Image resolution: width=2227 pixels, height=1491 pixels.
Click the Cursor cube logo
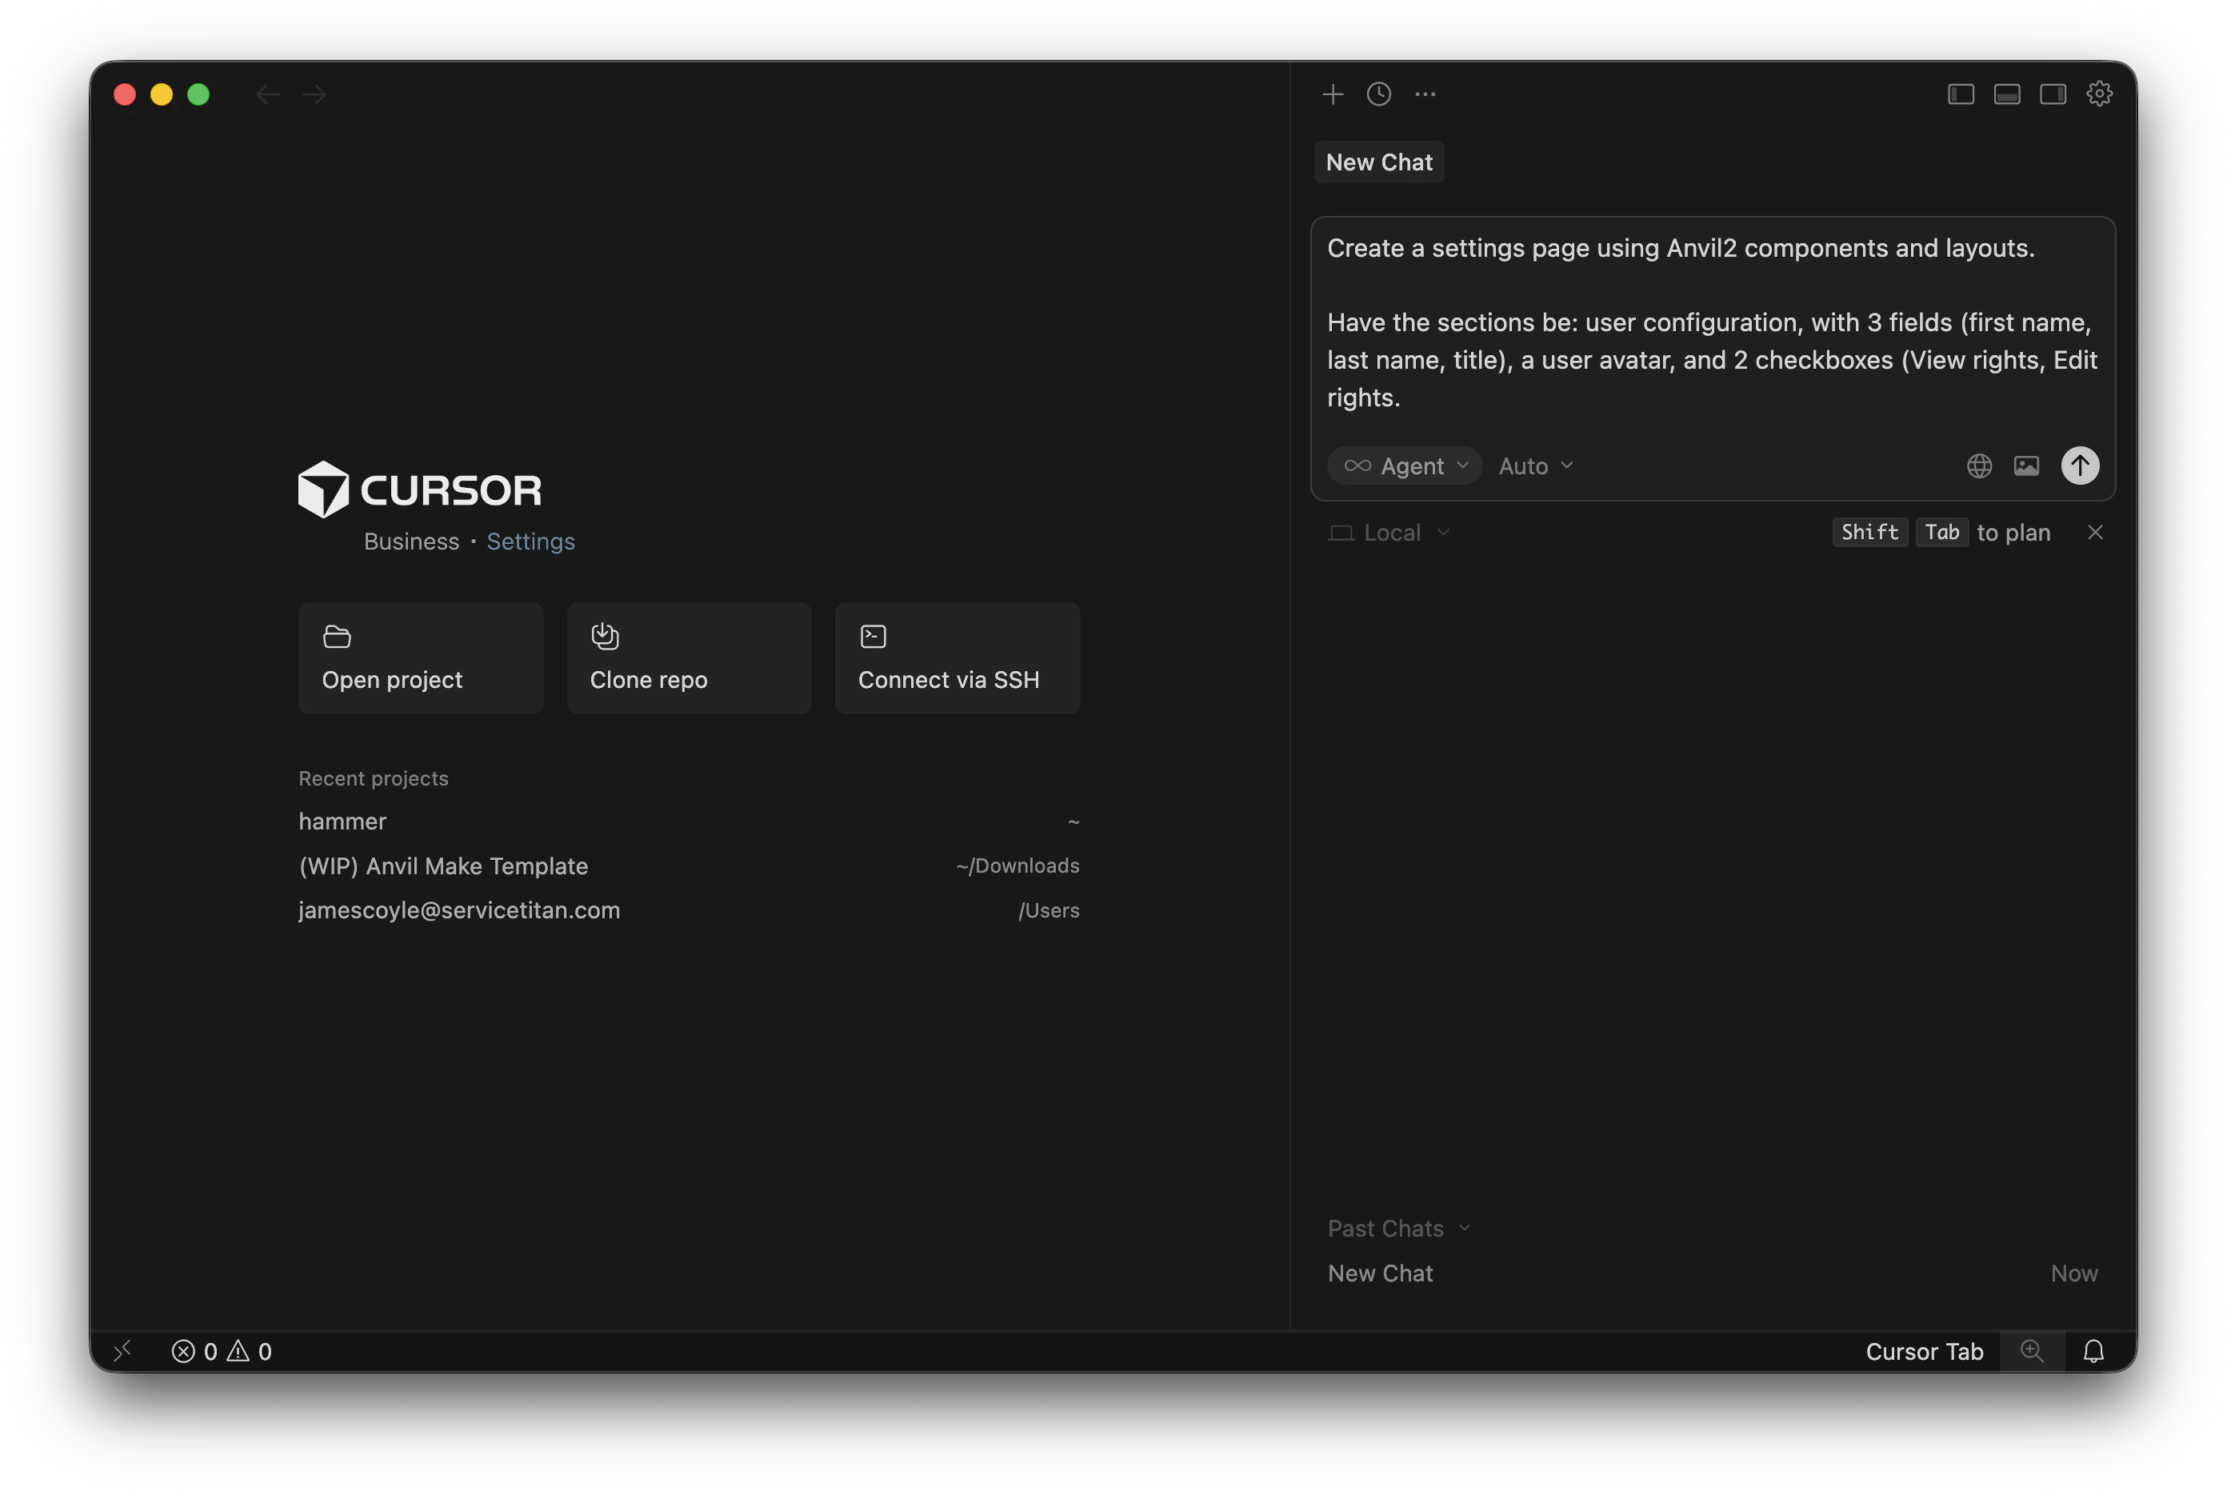coord(323,490)
